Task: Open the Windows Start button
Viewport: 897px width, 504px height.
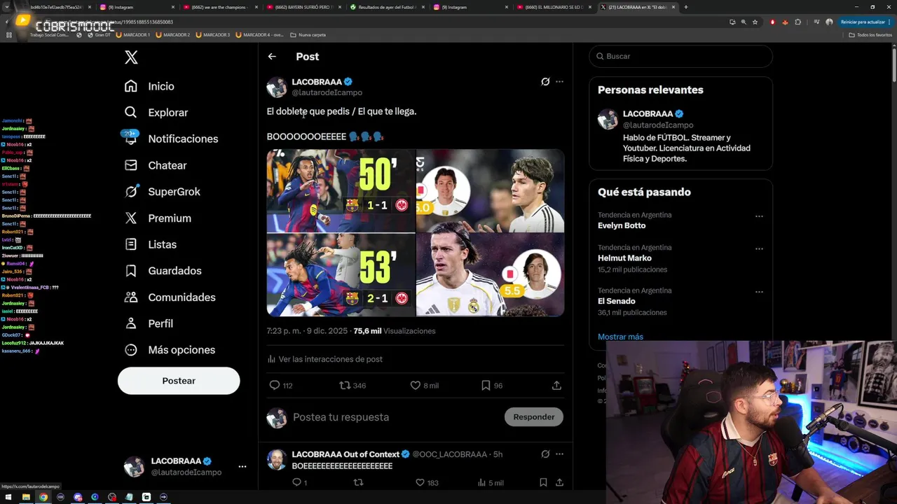Action: (8, 497)
